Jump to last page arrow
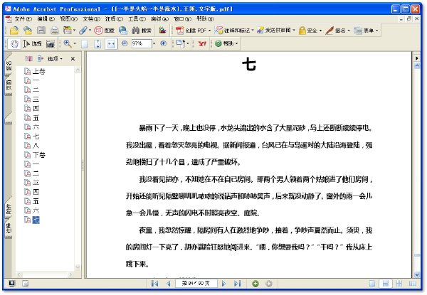427x295 pixels. pyautogui.click(x=238, y=284)
